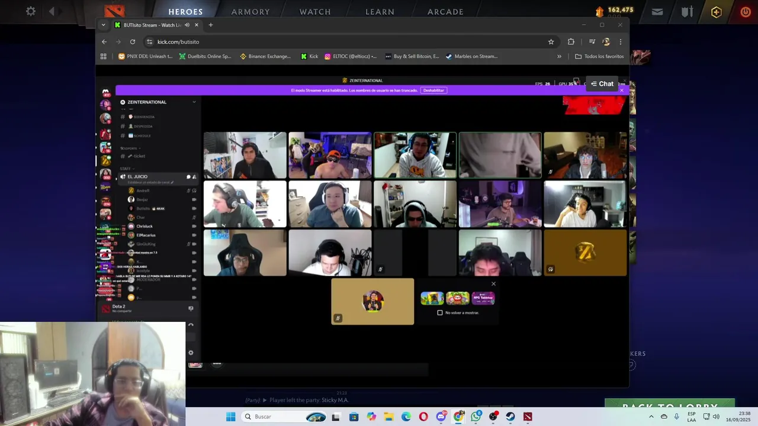The width and height of the screenshot is (758, 426).
Task: Open a new Chrome tab
Action: [210, 25]
